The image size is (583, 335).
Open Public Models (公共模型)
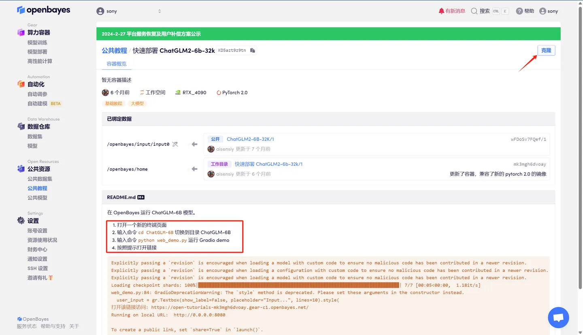coord(37,198)
